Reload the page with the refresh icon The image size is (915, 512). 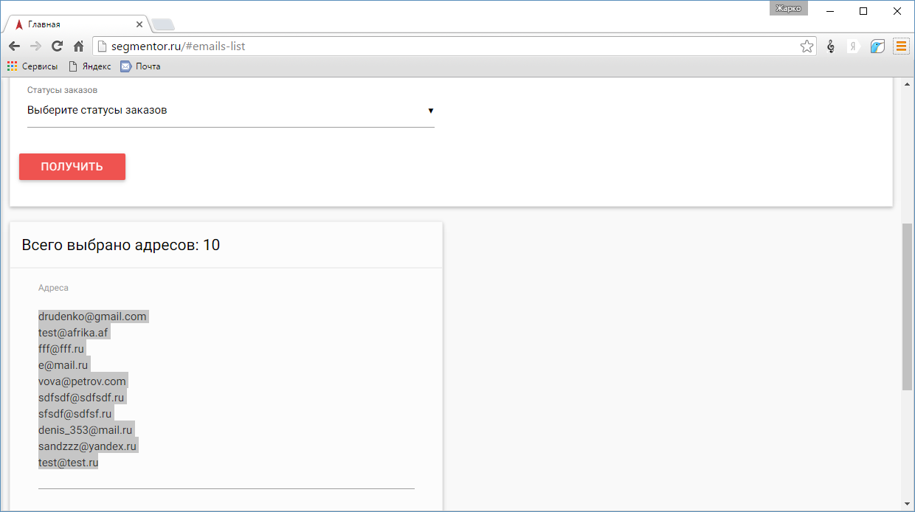[57, 46]
